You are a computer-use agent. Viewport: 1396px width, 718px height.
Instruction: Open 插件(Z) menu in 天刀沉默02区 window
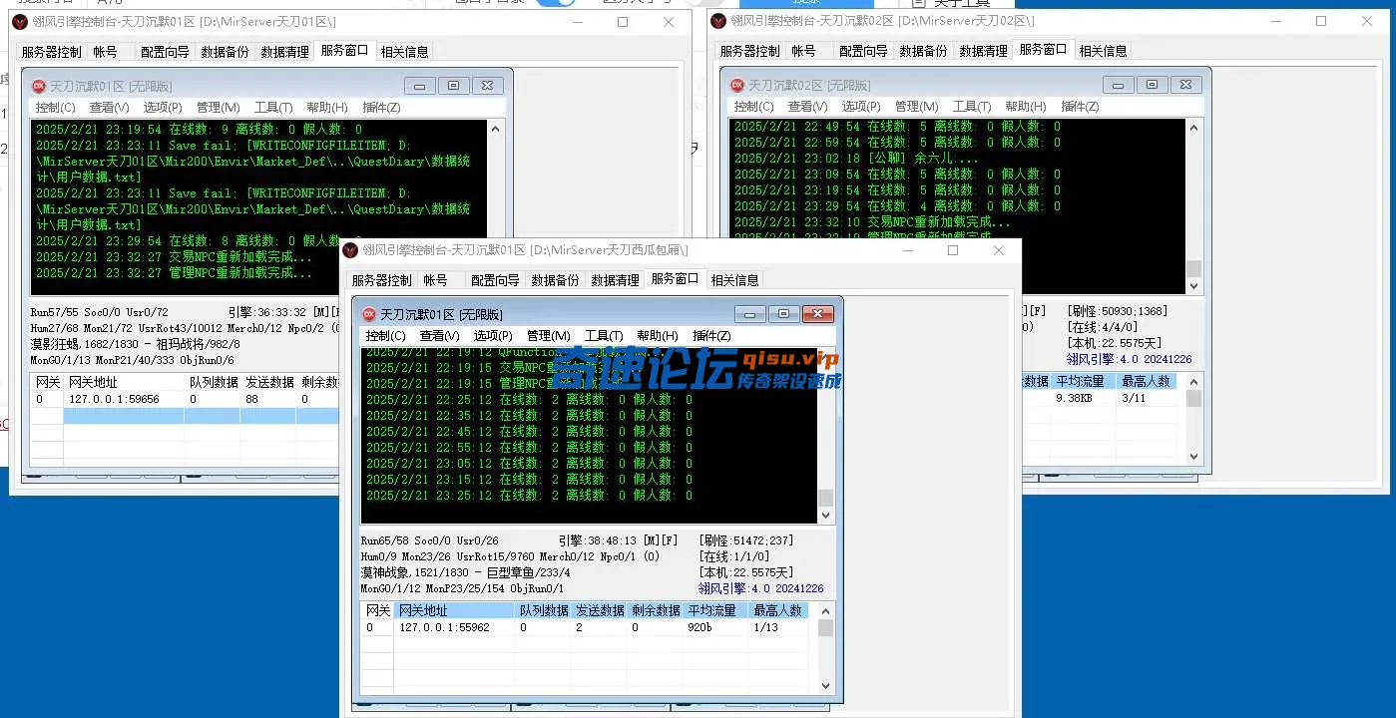pyautogui.click(x=1080, y=107)
